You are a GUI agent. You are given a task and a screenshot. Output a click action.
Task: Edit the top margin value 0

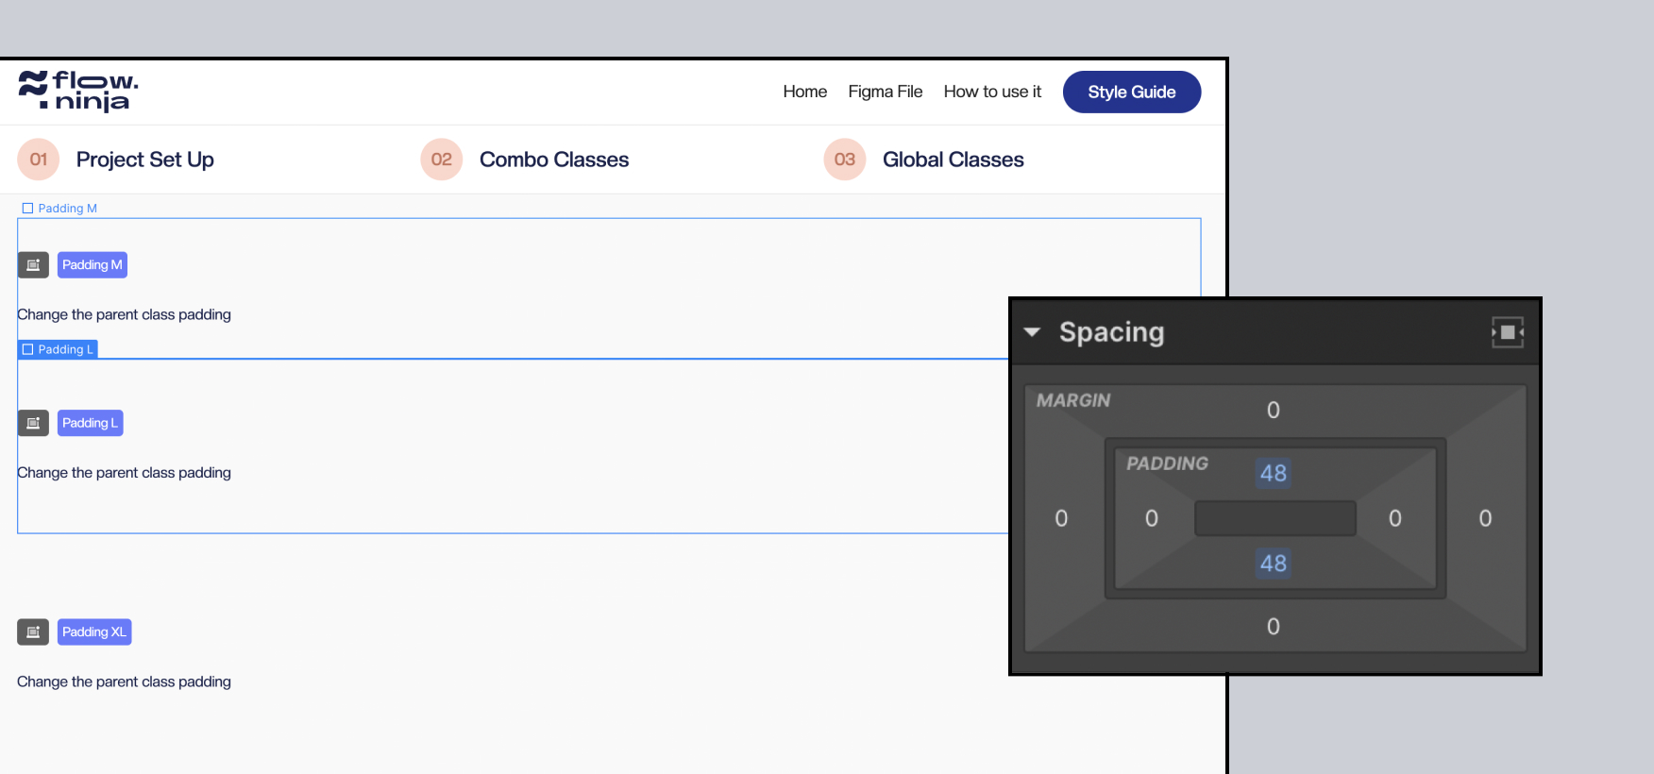click(1274, 410)
